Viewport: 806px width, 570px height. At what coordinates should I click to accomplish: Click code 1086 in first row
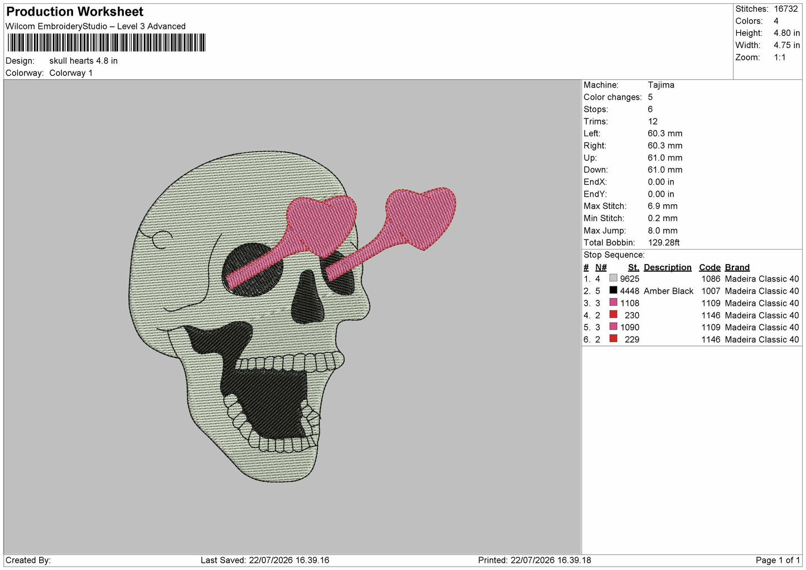point(711,279)
